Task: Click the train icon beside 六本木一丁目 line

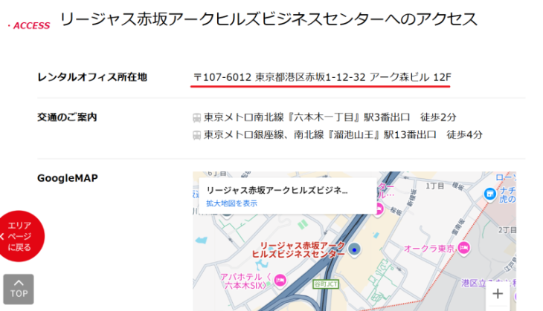Action: 196,118
